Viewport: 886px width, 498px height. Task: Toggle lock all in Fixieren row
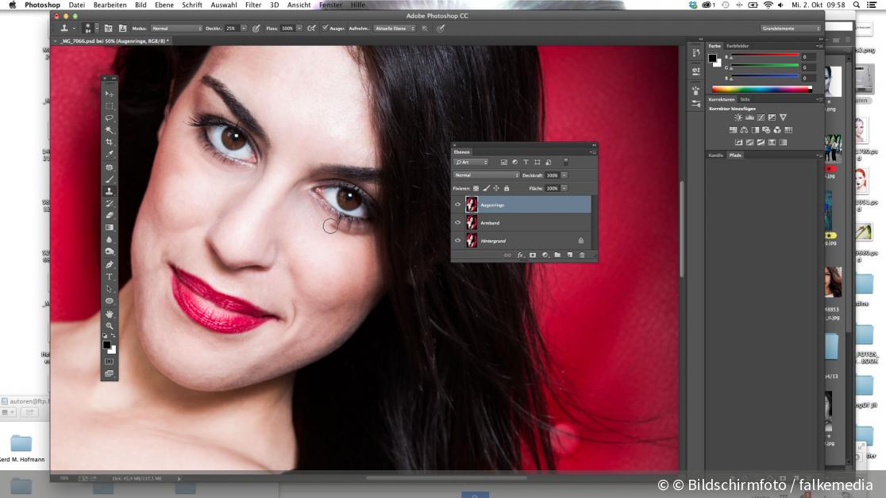pyautogui.click(x=507, y=188)
